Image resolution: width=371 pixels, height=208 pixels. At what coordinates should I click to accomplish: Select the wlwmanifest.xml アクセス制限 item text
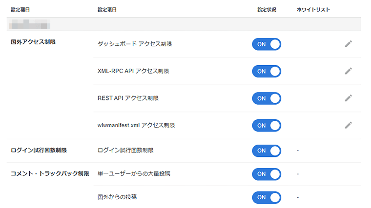[136, 125]
